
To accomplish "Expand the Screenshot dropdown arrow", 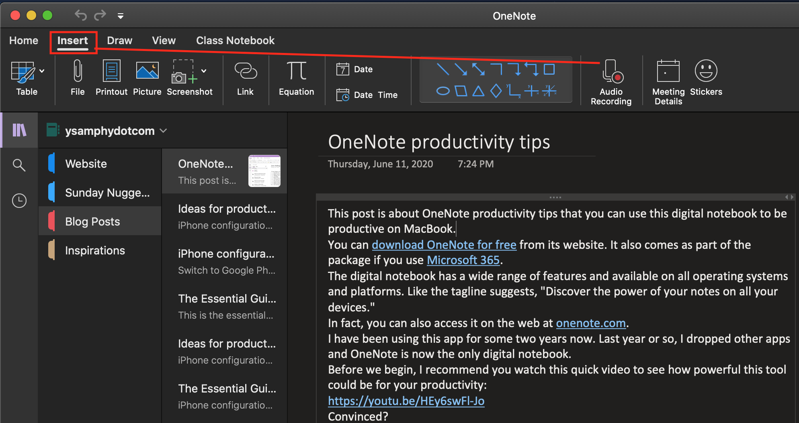I will coord(204,71).
